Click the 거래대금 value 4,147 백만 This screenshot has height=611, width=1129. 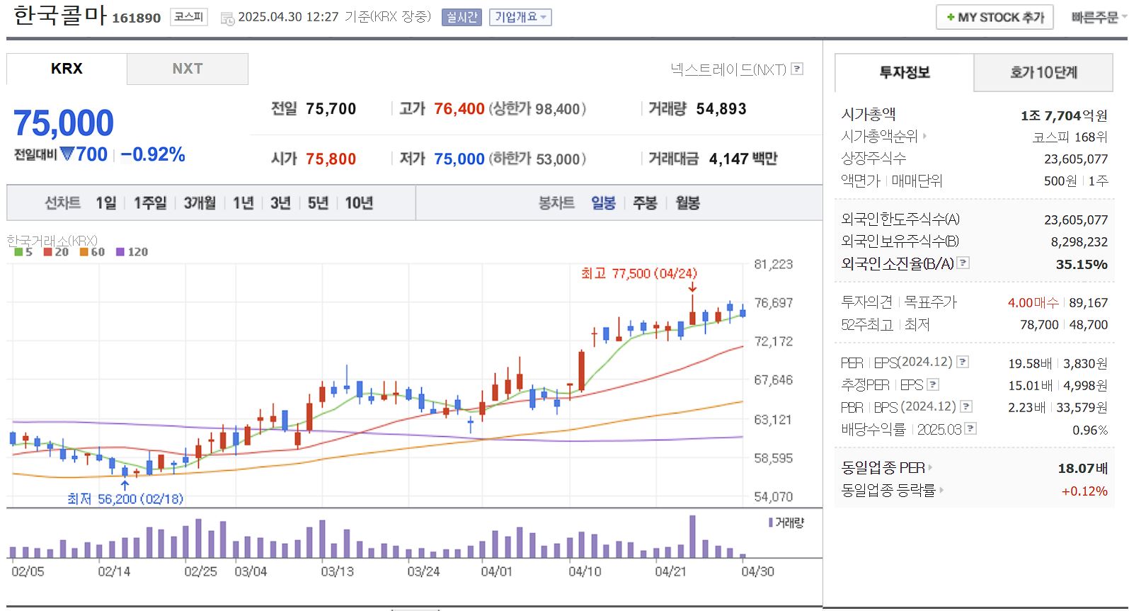[743, 159]
